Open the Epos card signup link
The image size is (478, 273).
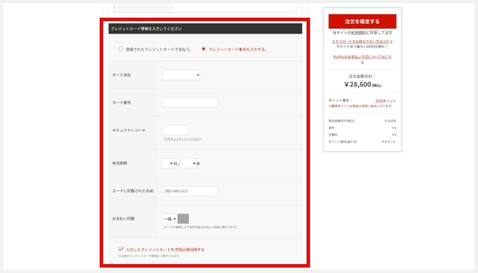click(x=362, y=42)
